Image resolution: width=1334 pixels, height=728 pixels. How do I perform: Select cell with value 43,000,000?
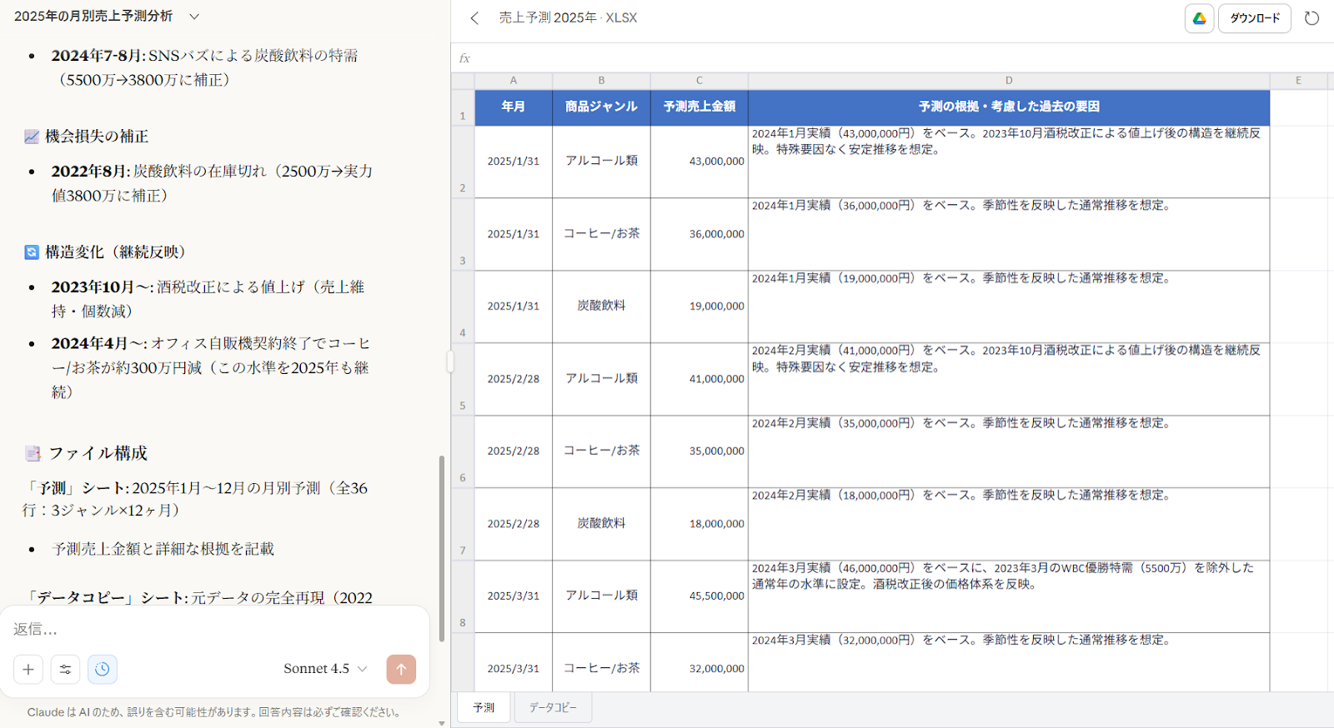click(699, 162)
